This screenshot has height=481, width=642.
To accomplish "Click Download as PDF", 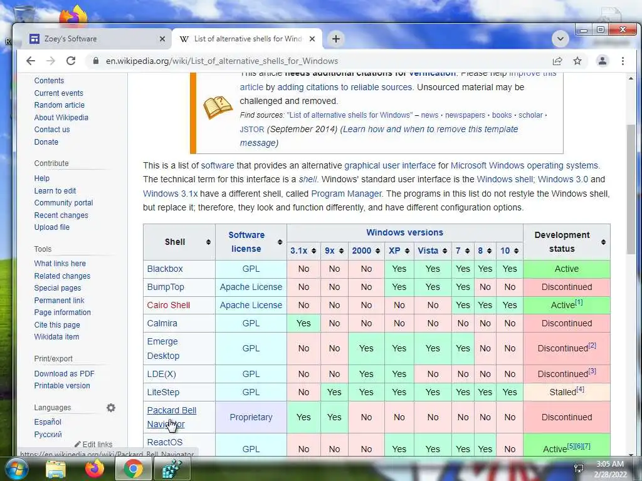I will [65, 373].
